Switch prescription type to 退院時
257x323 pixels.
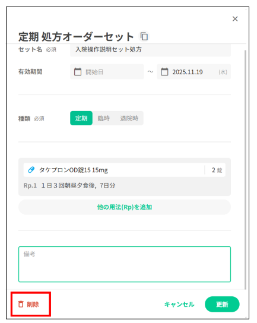click(x=129, y=118)
